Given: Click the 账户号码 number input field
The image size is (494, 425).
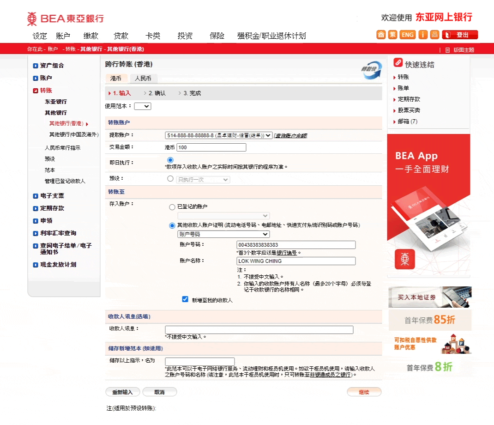Looking at the screenshot, I should tap(296, 245).
